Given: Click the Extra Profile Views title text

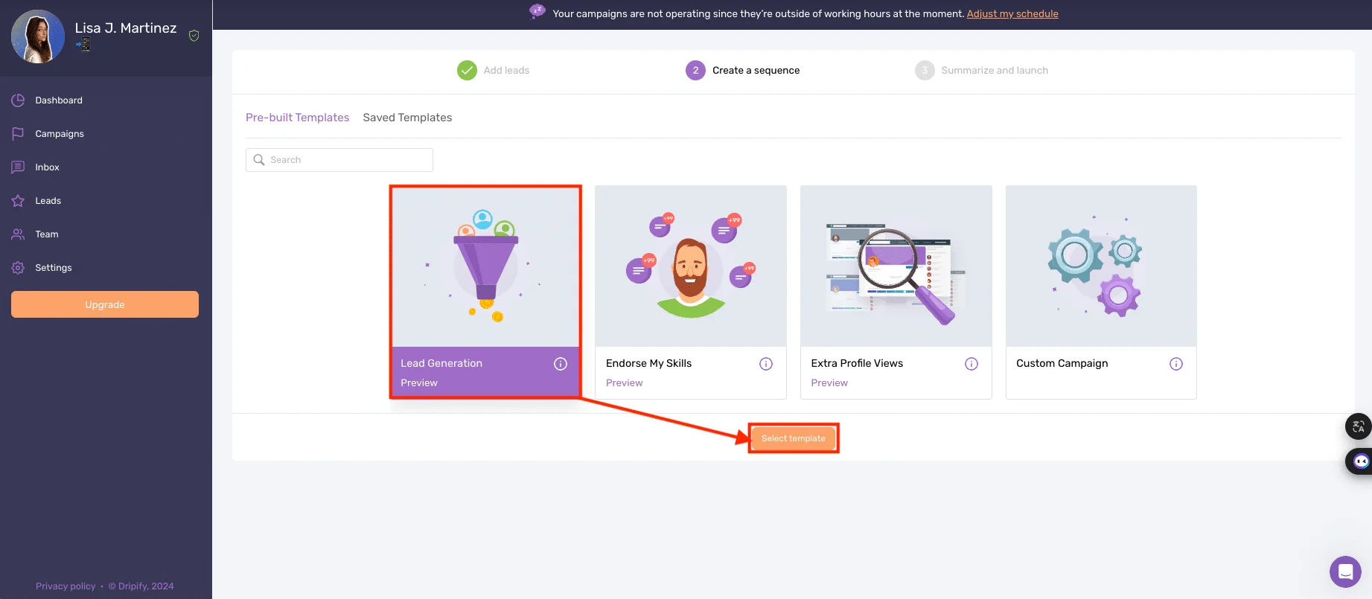Looking at the screenshot, I should point(857,363).
